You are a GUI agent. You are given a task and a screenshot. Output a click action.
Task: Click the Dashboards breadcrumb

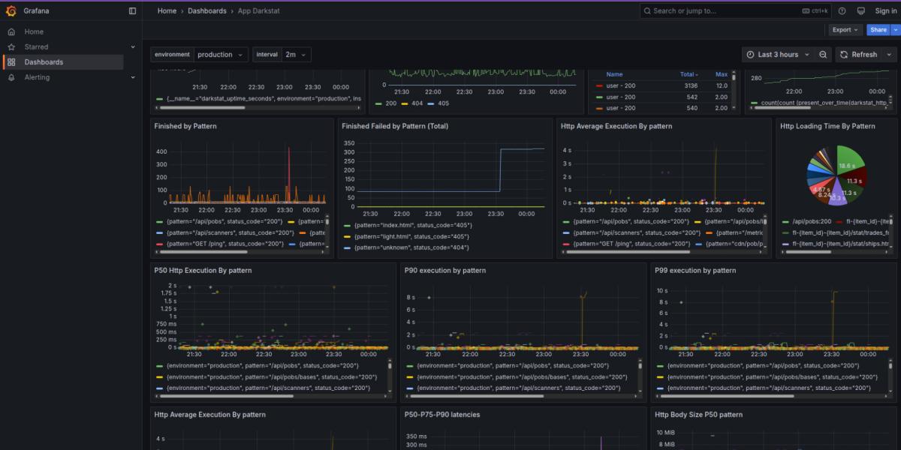pyautogui.click(x=206, y=10)
